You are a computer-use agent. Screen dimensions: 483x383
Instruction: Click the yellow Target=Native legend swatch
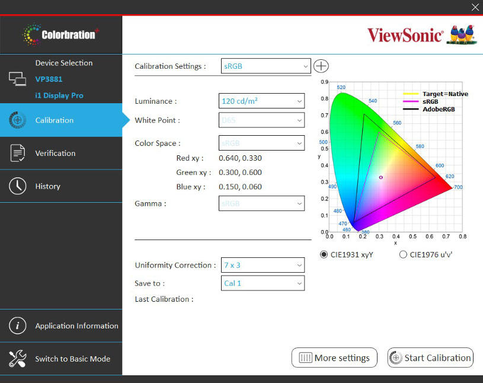click(x=411, y=94)
